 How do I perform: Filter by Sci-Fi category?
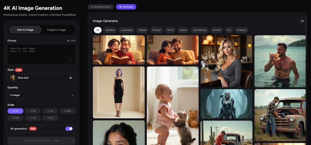pos(170,30)
